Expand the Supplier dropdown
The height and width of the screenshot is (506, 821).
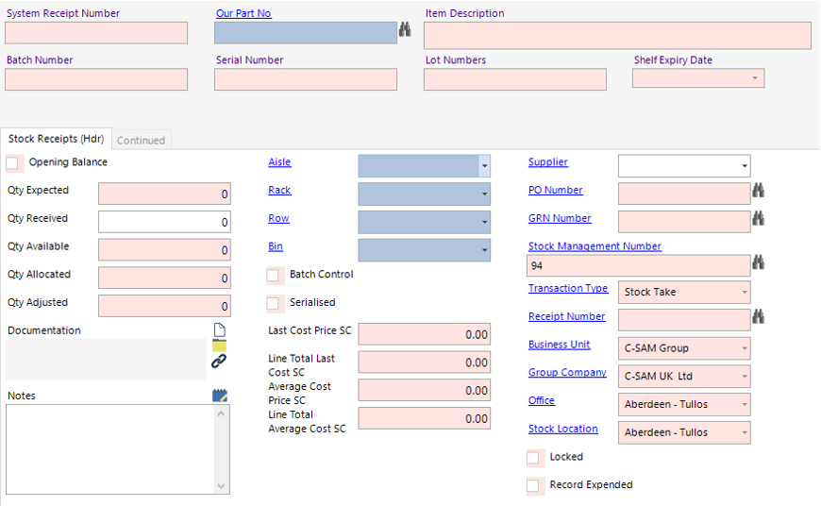click(745, 167)
